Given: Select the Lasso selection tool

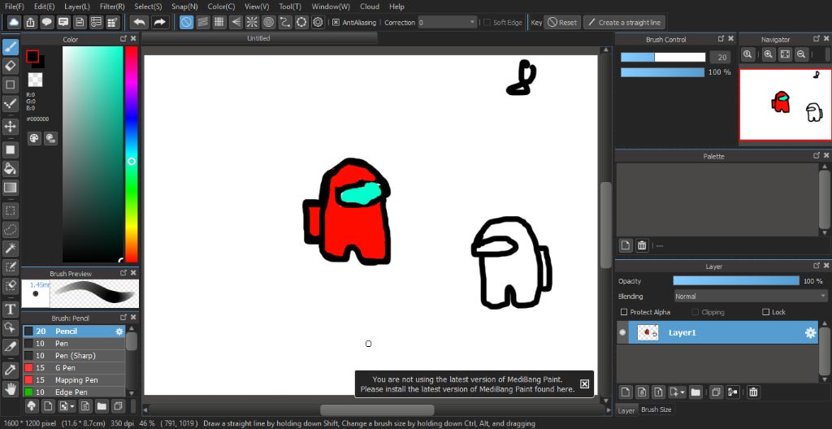Looking at the screenshot, I should (x=11, y=229).
